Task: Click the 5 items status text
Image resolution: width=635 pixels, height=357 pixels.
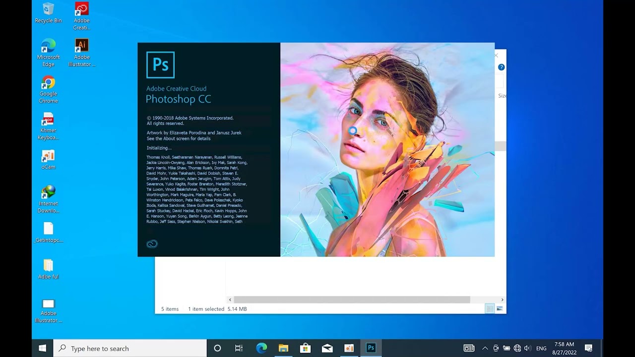Action: (x=170, y=309)
